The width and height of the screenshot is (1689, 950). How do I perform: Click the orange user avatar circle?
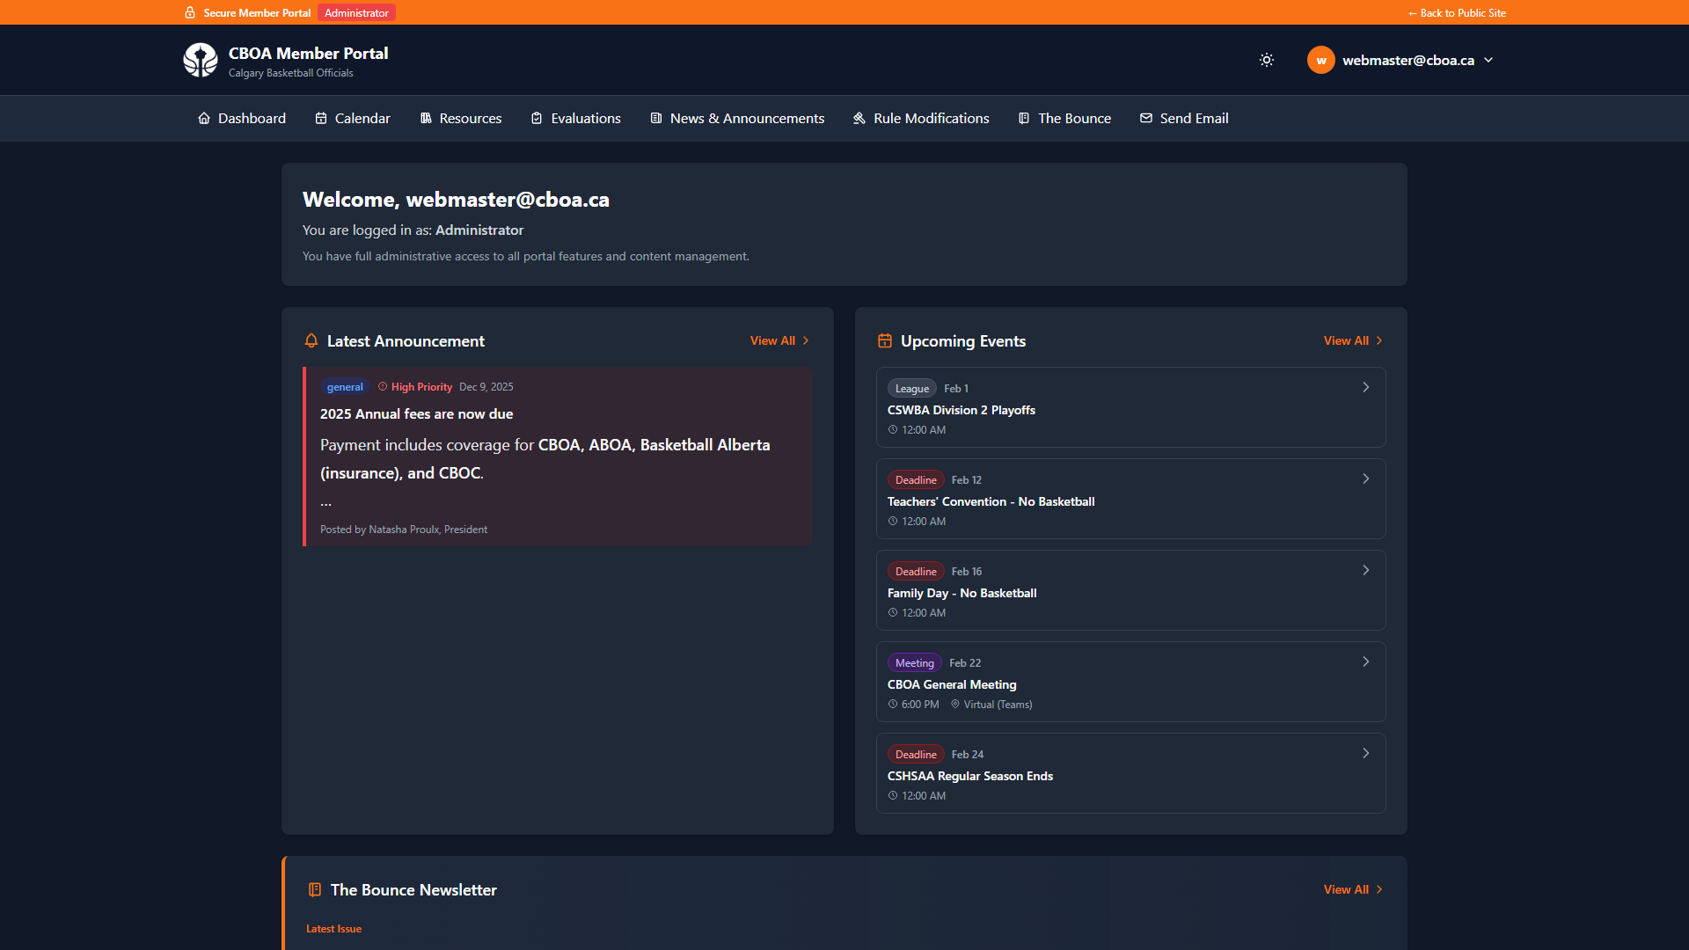click(1320, 60)
